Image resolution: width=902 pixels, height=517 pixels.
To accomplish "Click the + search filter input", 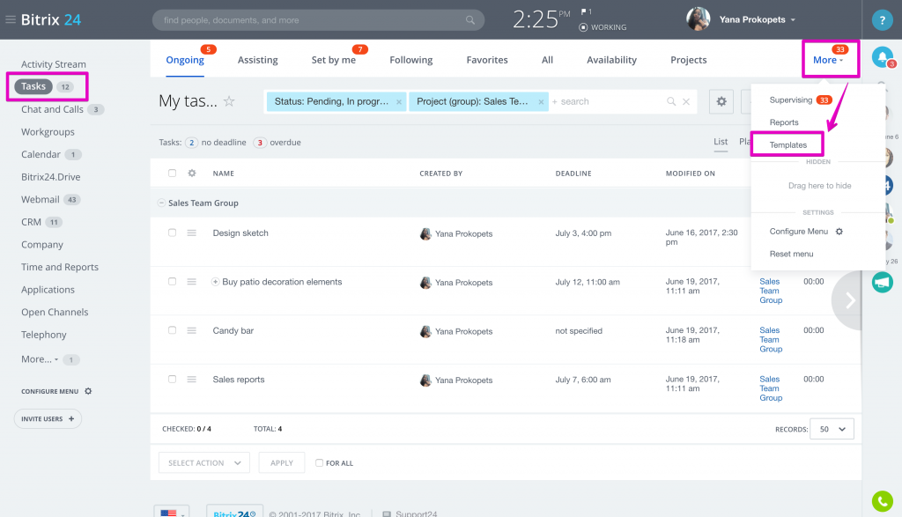I will [x=607, y=102].
